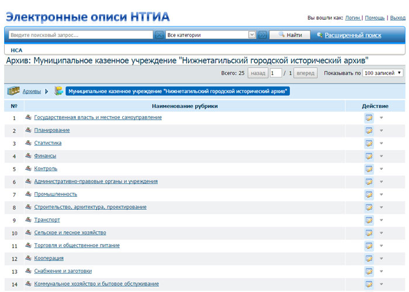The width and height of the screenshot is (409, 292).
Task: Open Расширенный поиск advanced search link
Action: click(353, 35)
